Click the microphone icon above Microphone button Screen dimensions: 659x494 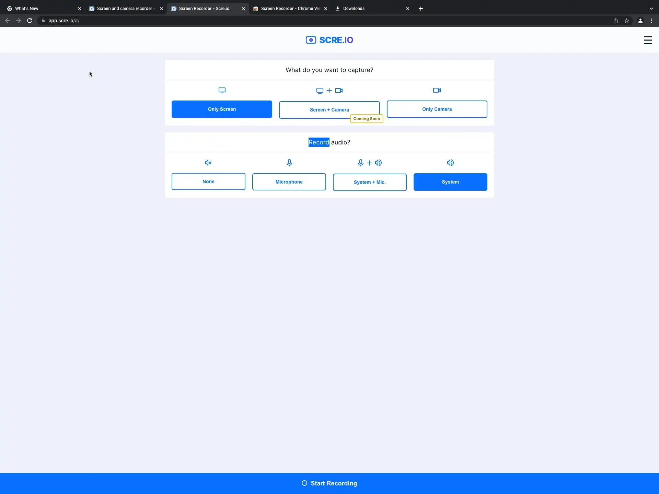[x=289, y=163]
